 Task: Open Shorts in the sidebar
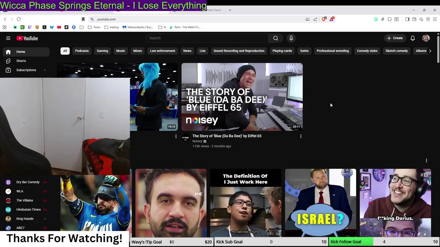click(x=26, y=61)
